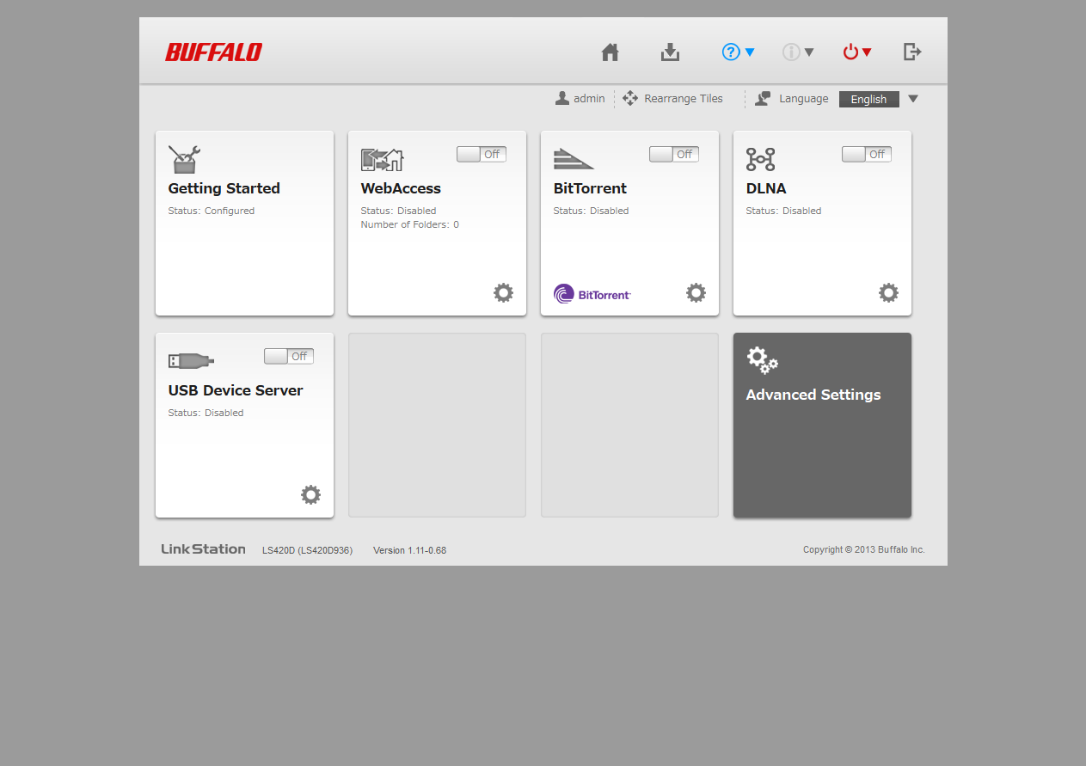Enable the USB Device Server switch
This screenshot has width=1086, height=766.
288,356
